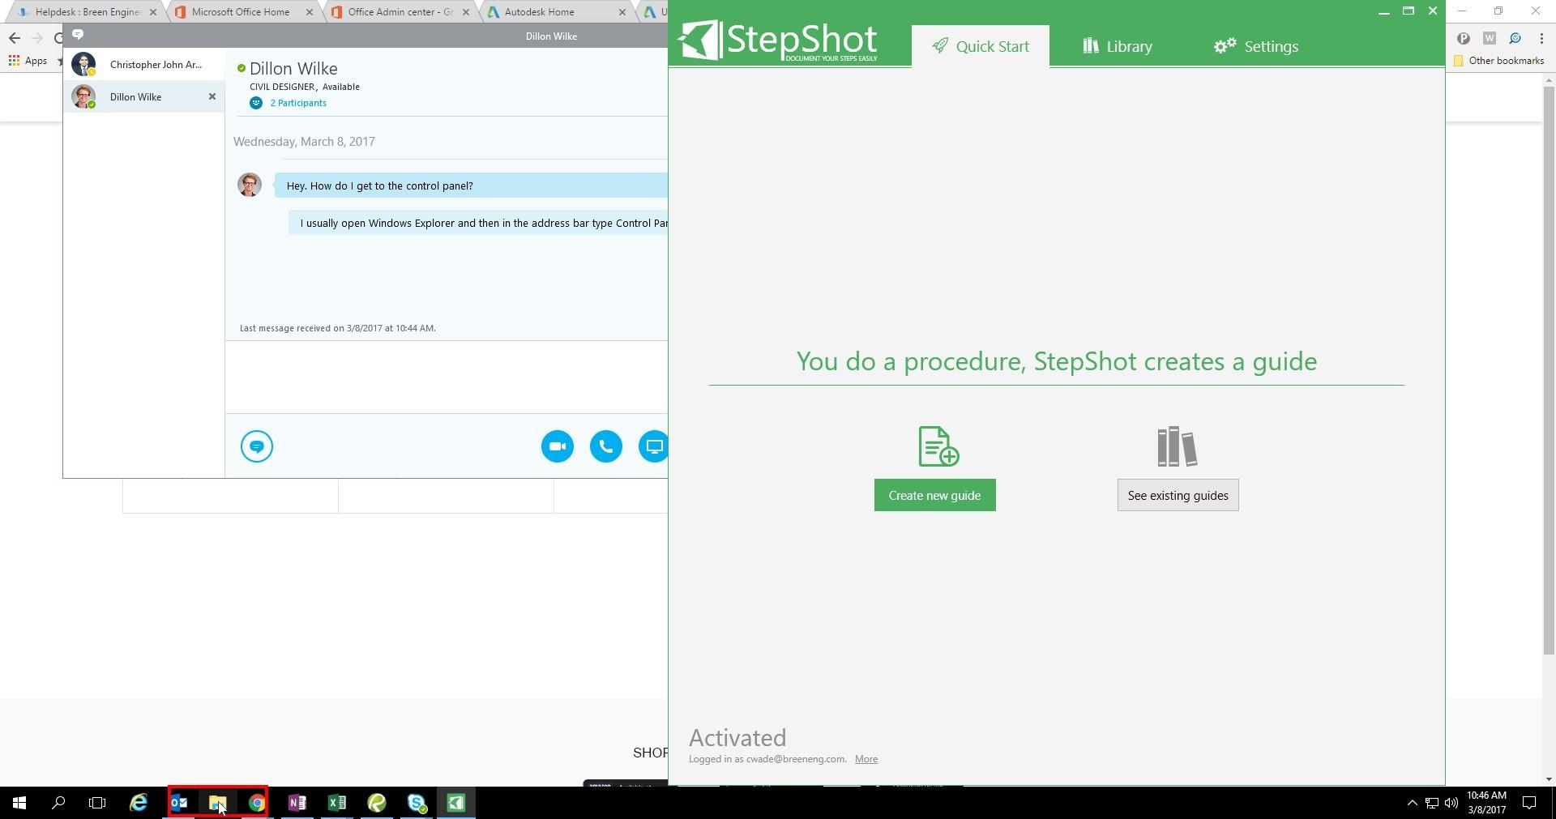The image size is (1556, 819).
Task: Open the StepShot Quick Start tab
Action: pyautogui.click(x=980, y=46)
